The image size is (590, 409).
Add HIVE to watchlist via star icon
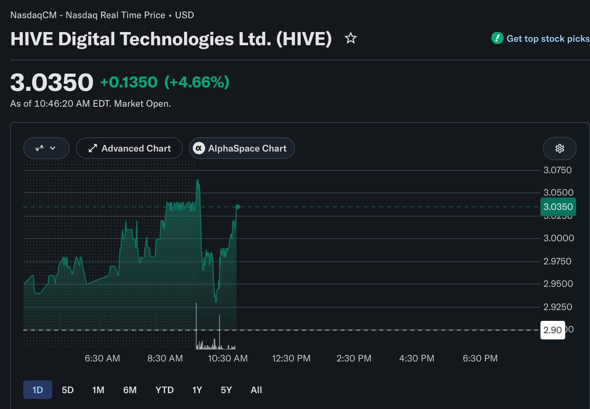350,38
